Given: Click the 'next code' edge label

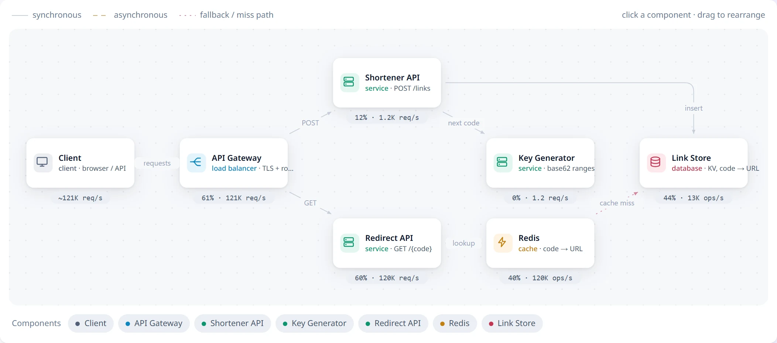Looking at the screenshot, I should point(463,123).
